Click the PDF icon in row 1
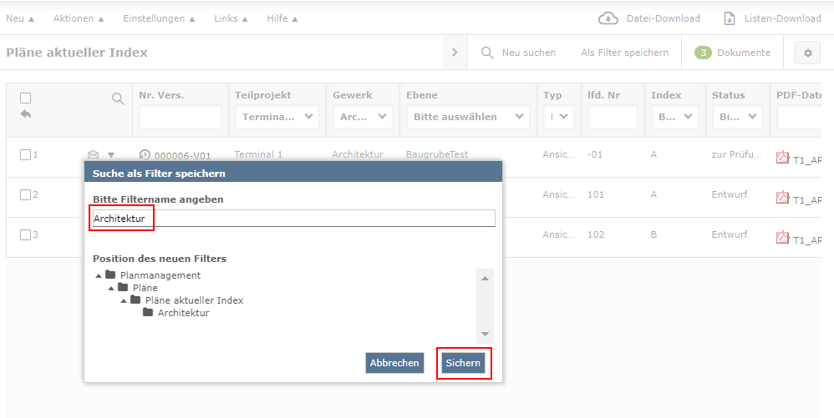Viewport: 834px width, 418px height. click(783, 157)
